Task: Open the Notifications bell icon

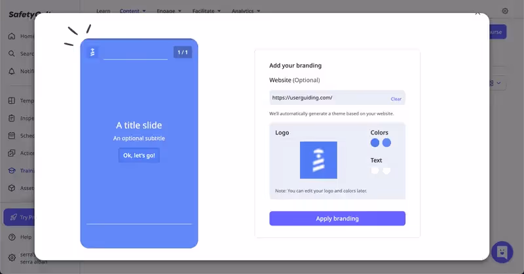Action: (x=12, y=71)
